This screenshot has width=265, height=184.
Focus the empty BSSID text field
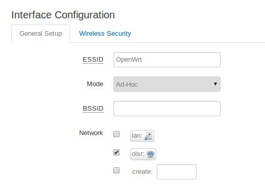(x=167, y=109)
